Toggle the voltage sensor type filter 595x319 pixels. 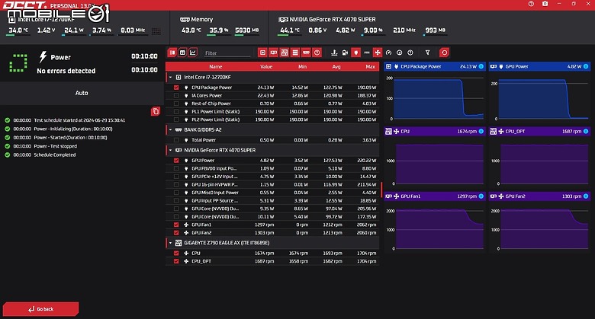345,53
